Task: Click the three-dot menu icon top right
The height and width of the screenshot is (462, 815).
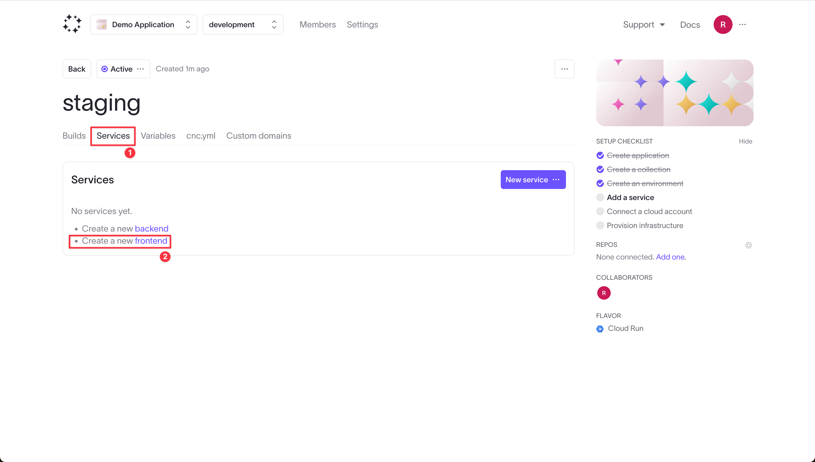Action: [x=743, y=24]
